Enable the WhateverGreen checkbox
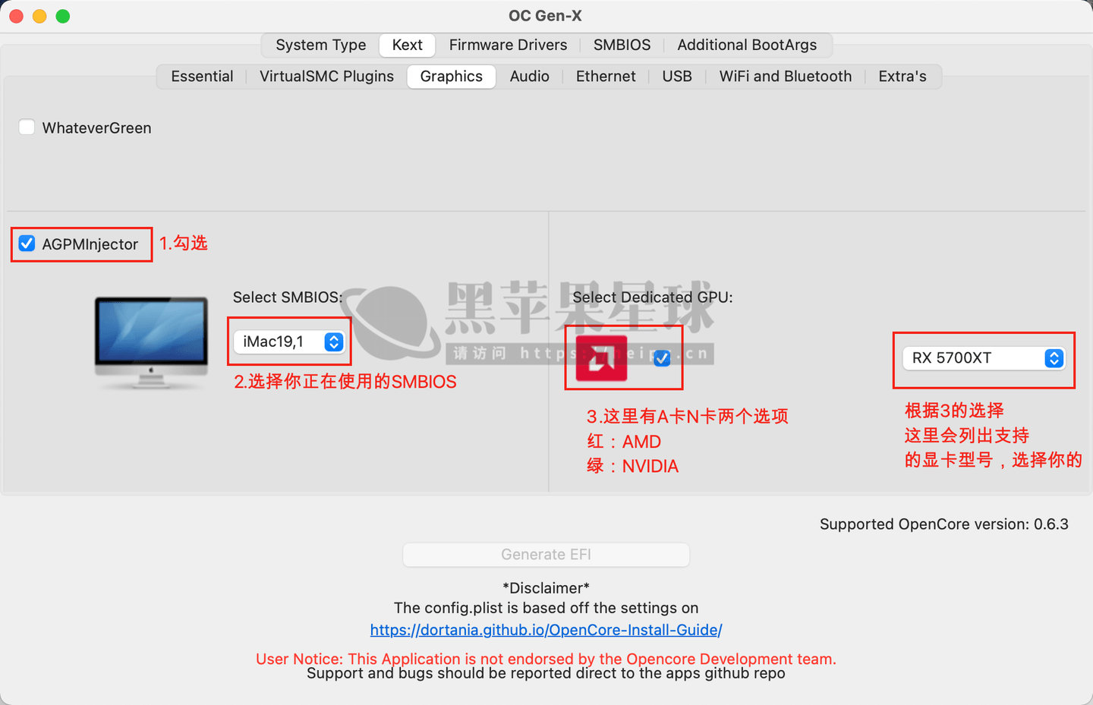This screenshot has height=705, width=1093. (27, 127)
